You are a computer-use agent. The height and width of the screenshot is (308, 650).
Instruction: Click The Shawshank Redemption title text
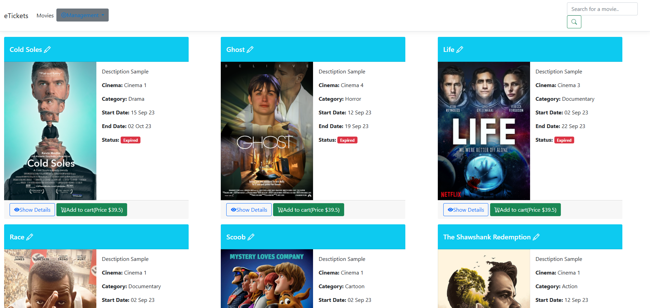click(x=487, y=237)
